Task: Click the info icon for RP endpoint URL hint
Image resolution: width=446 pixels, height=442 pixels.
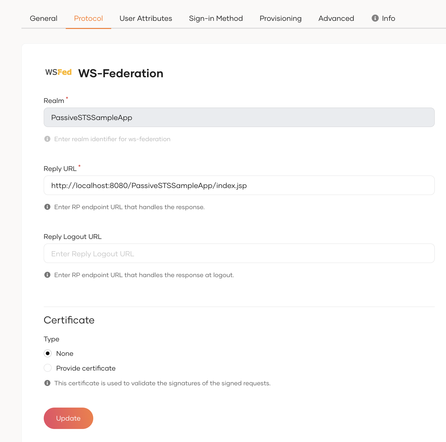Action: (x=47, y=207)
